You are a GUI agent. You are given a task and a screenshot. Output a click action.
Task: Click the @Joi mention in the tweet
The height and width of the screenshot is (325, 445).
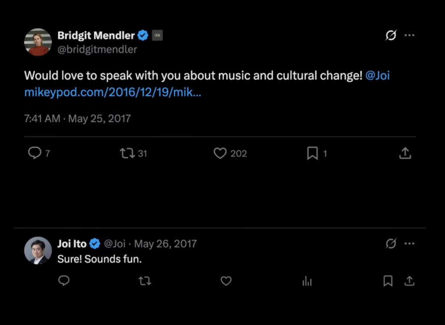[x=378, y=76]
